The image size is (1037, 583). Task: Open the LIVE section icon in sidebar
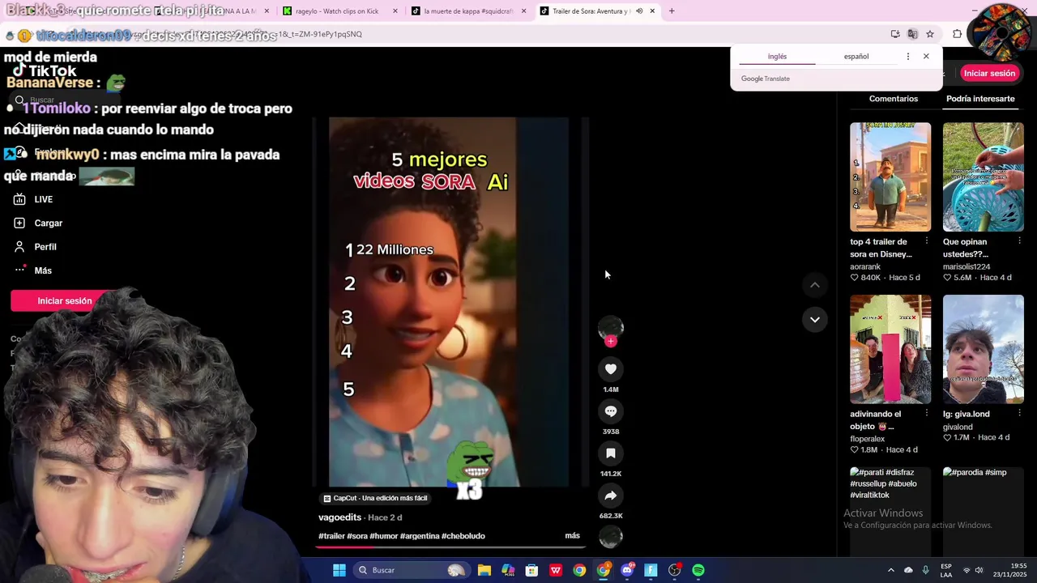tap(19, 199)
